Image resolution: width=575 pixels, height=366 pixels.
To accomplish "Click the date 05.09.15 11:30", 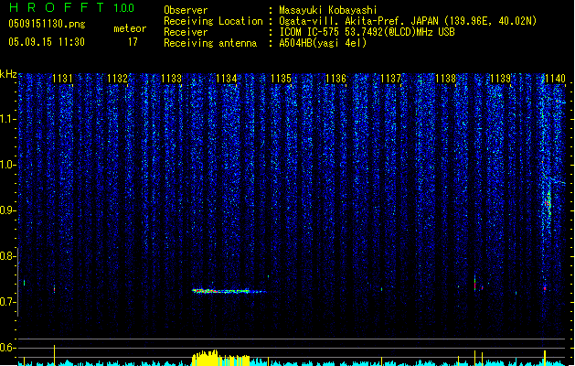I will tap(47, 42).
